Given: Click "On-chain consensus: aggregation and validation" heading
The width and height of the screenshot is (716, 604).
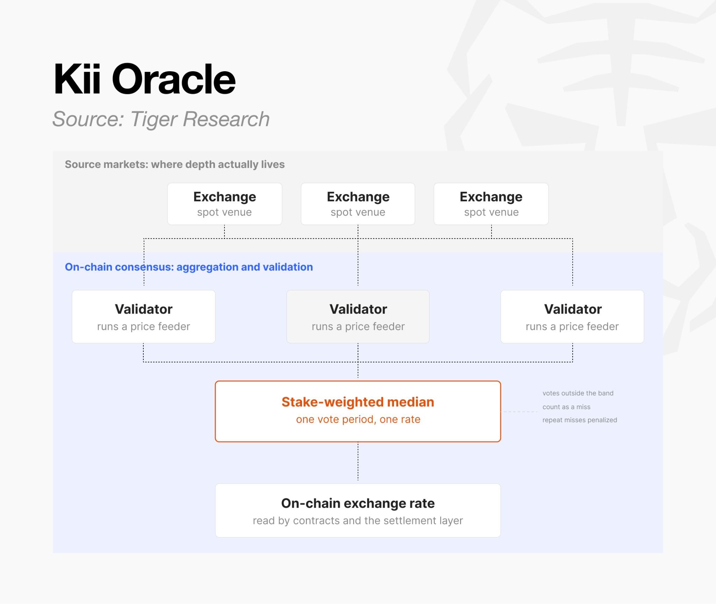Looking at the screenshot, I should click(x=189, y=267).
